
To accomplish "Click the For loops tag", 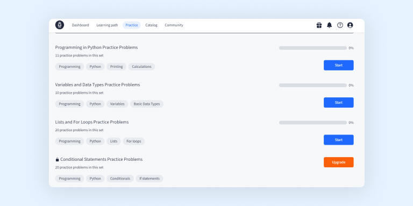I will tap(134, 141).
